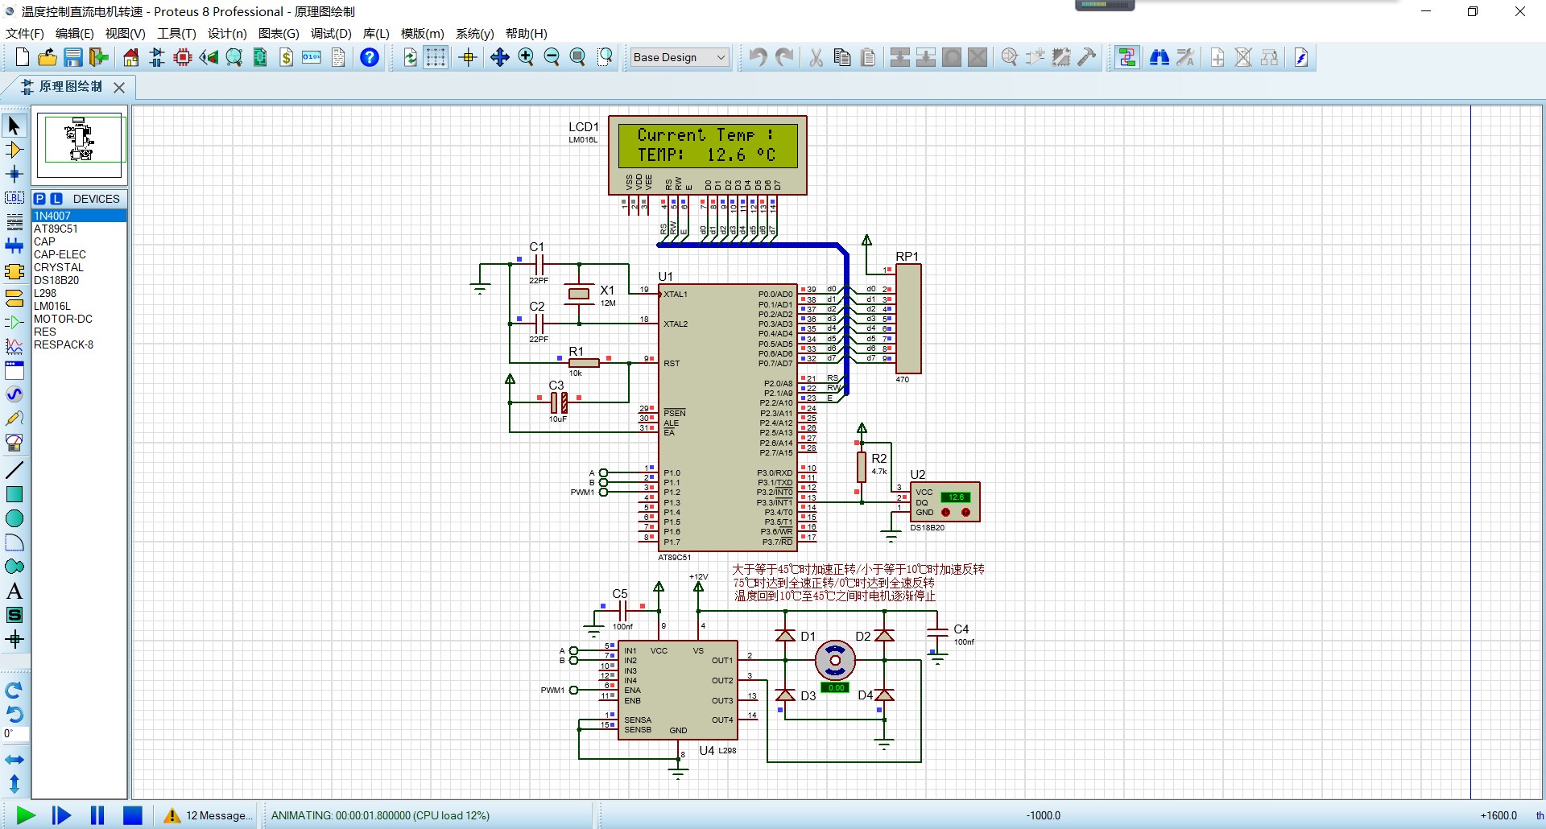Image resolution: width=1546 pixels, height=829 pixels.
Task: Select the 2D circle drawing tool
Action: pyautogui.click(x=14, y=518)
